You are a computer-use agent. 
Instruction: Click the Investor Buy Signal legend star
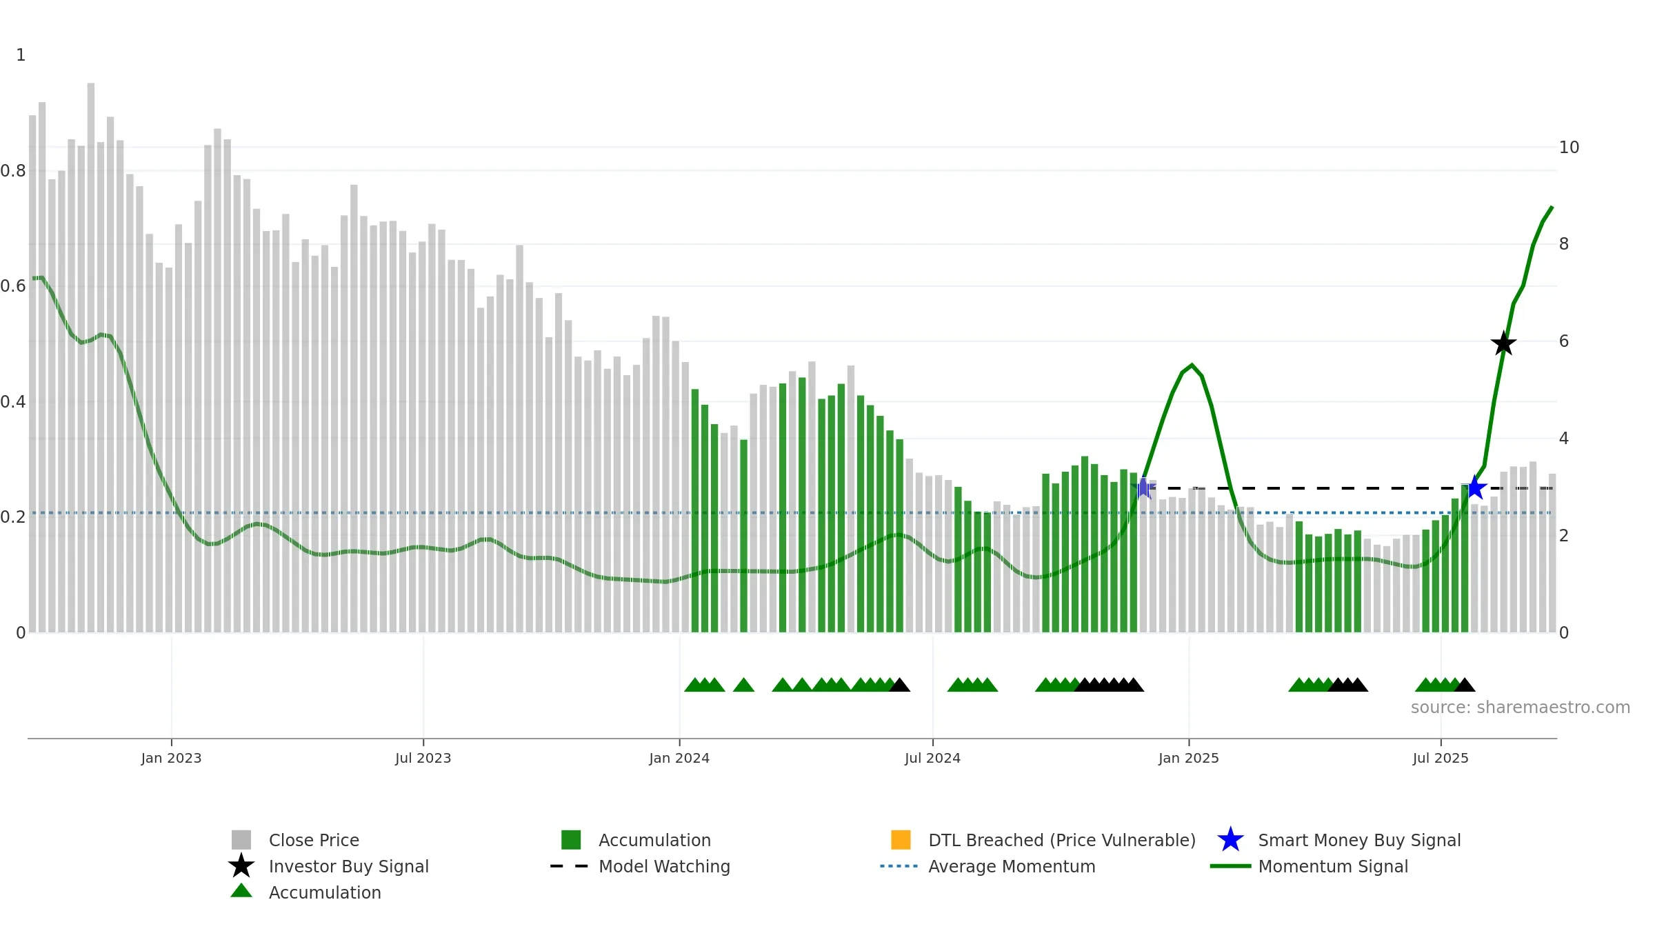click(241, 865)
